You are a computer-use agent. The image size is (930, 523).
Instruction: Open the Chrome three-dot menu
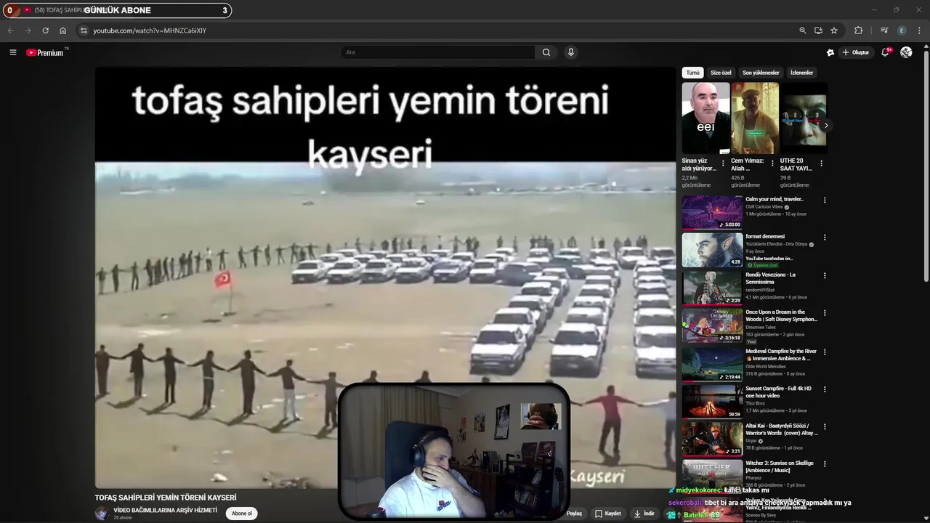pyautogui.click(x=920, y=31)
